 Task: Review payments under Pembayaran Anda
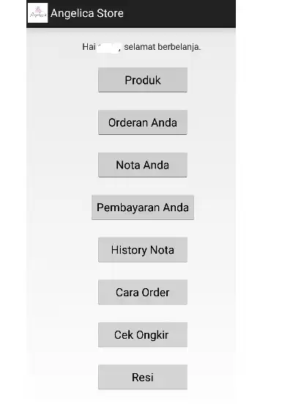(x=143, y=207)
